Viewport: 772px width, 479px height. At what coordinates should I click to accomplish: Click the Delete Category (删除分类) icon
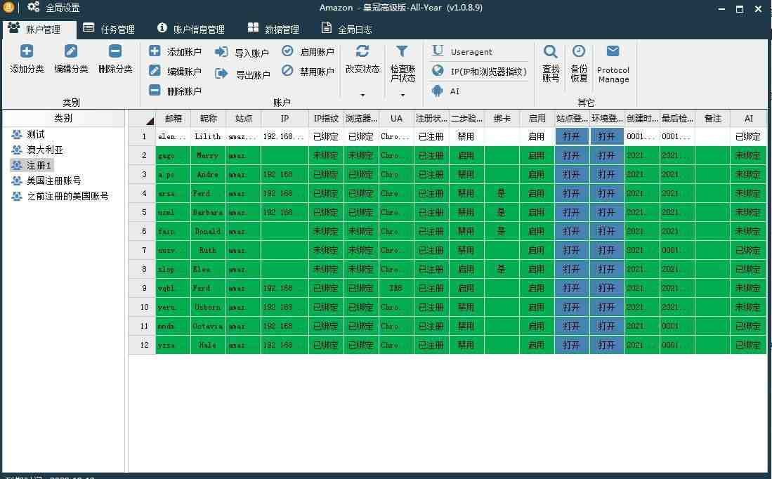click(x=115, y=51)
